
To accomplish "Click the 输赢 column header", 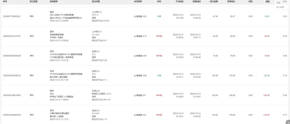I will [x=267, y=1].
